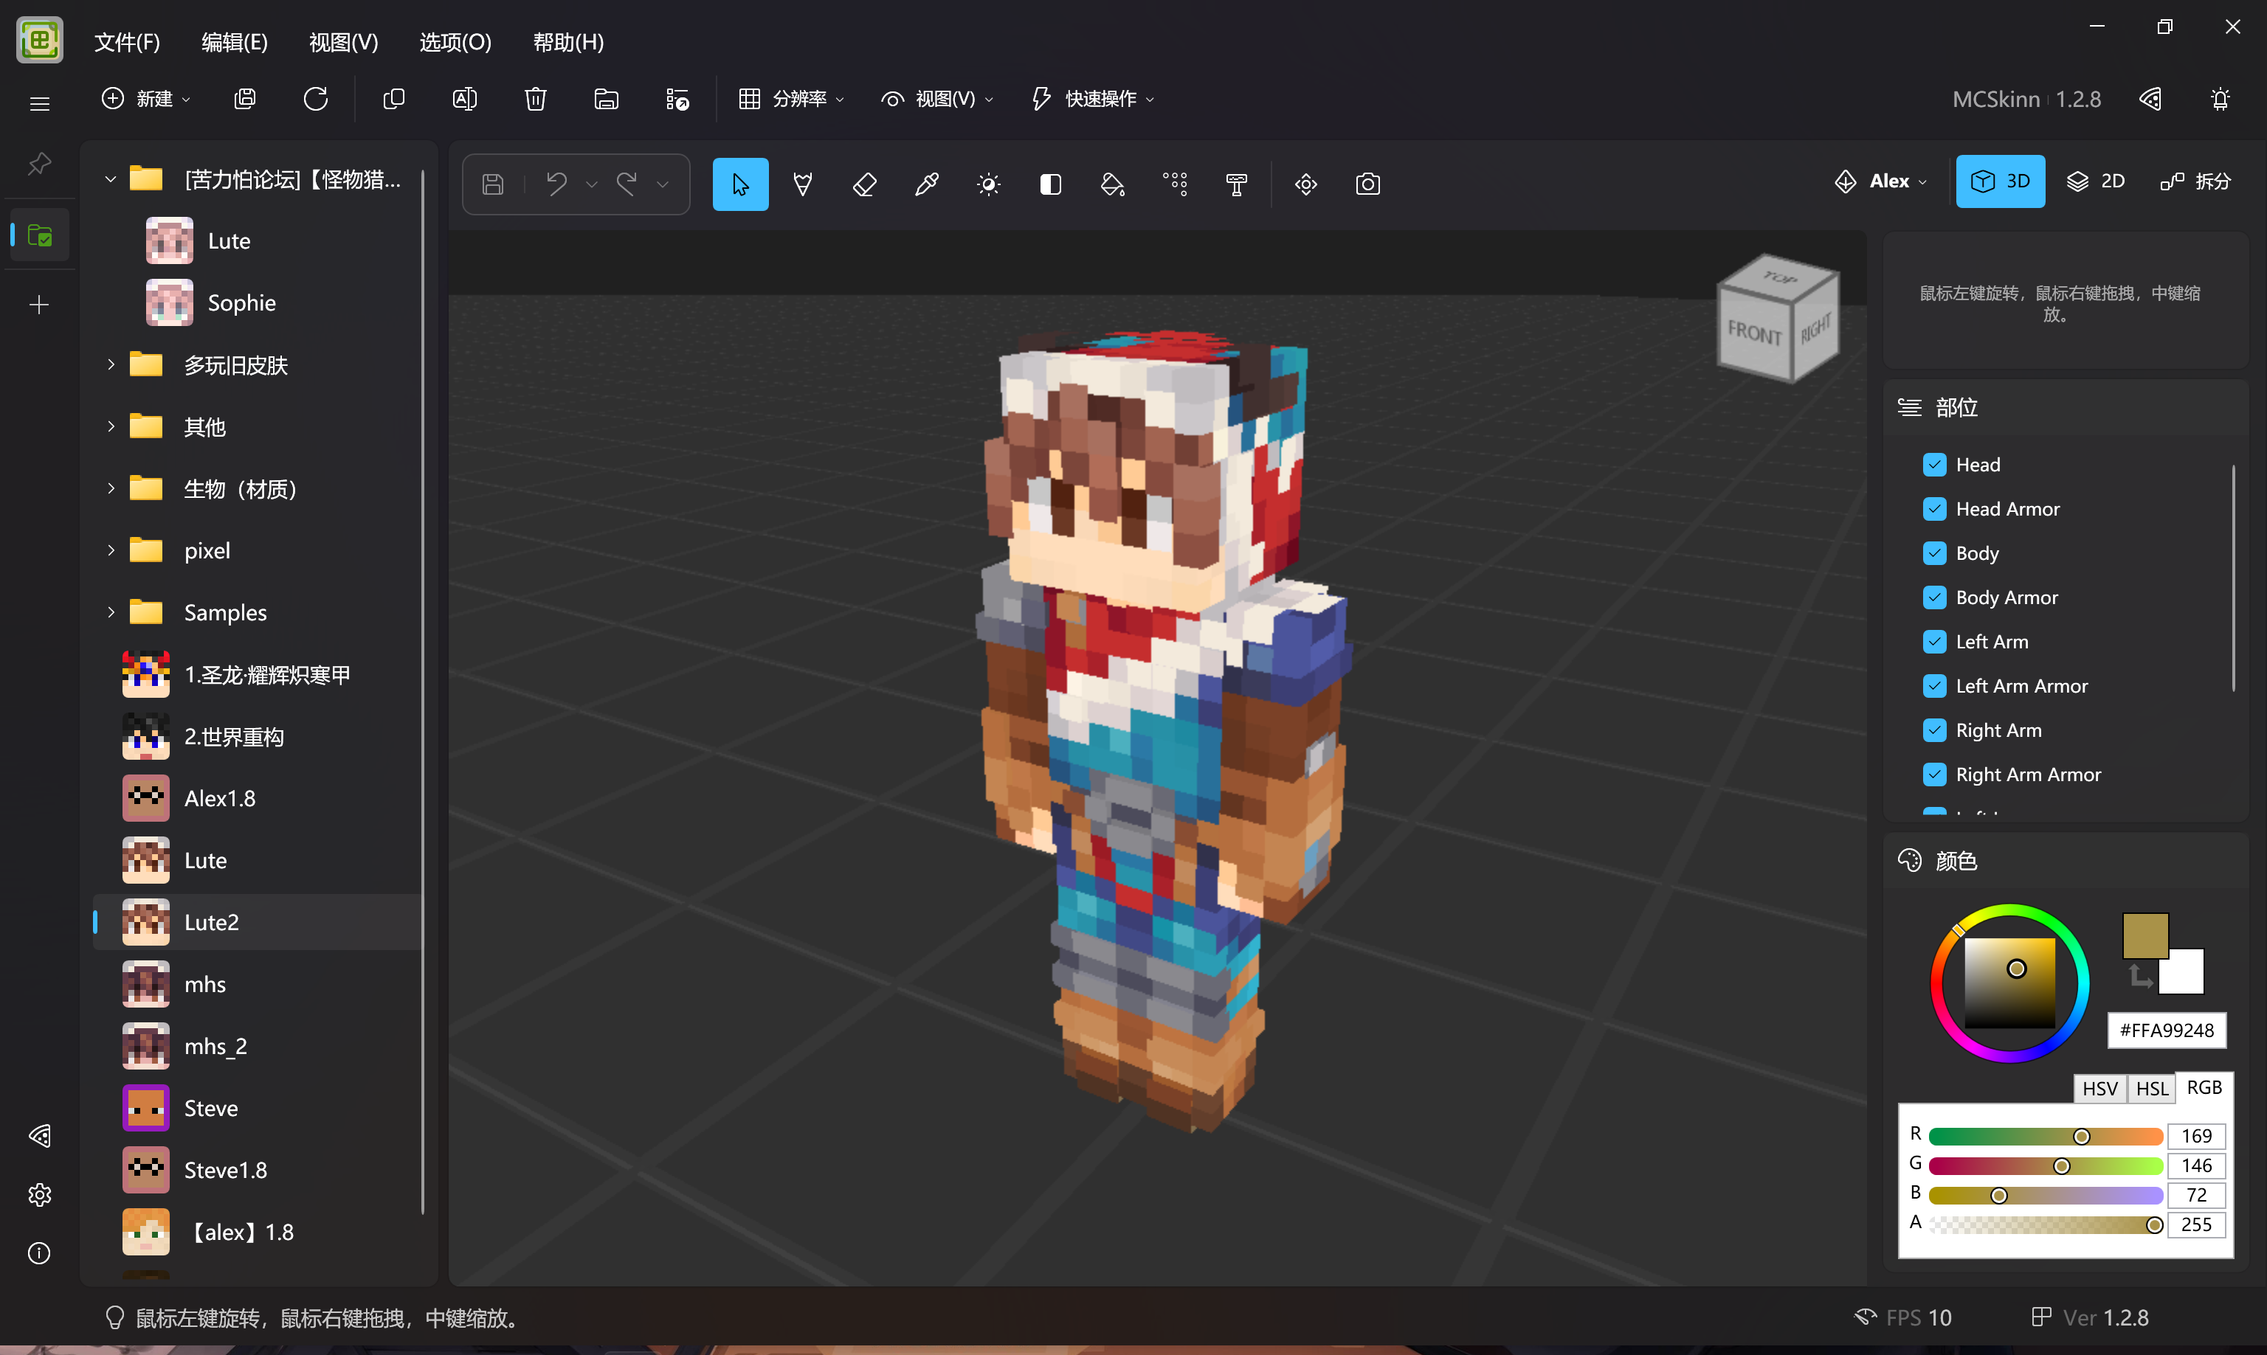Image resolution: width=2267 pixels, height=1355 pixels.
Task: Open the 分辨率 resolution dropdown
Action: pyautogui.click(x=791, y=99)
